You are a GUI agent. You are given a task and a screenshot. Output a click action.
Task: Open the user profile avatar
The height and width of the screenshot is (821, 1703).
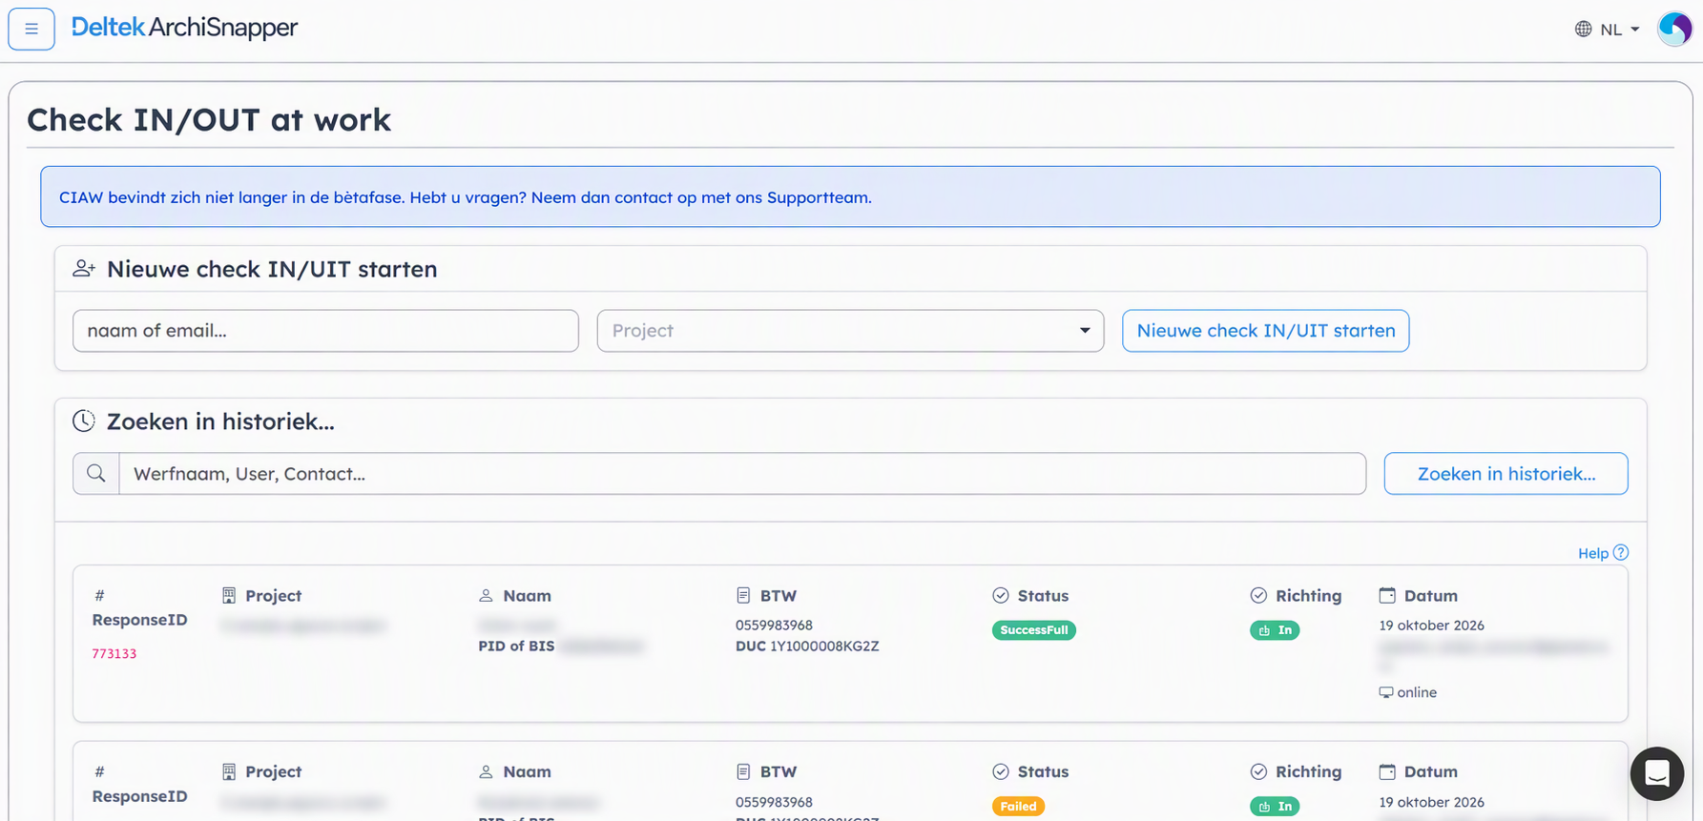(1674, 29)
